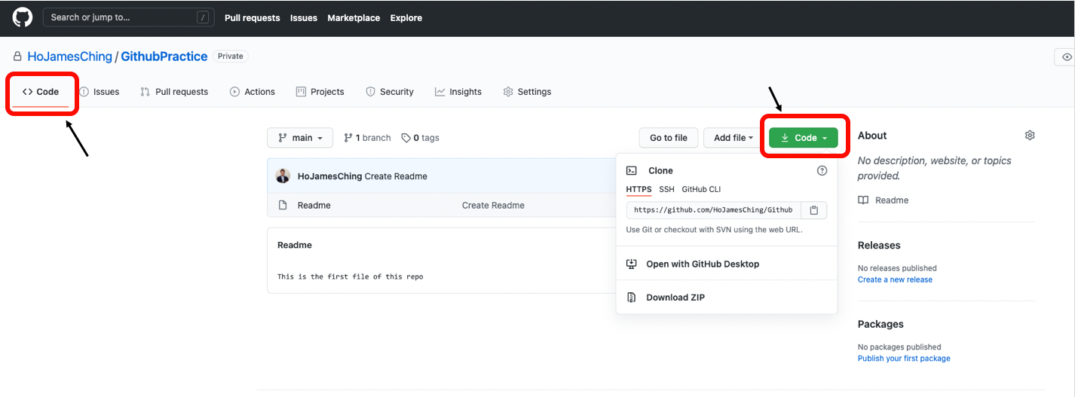The height and width of the screenshot is (397, 1075).
Task: Expand the Add file dropdown
Action: 733,138
